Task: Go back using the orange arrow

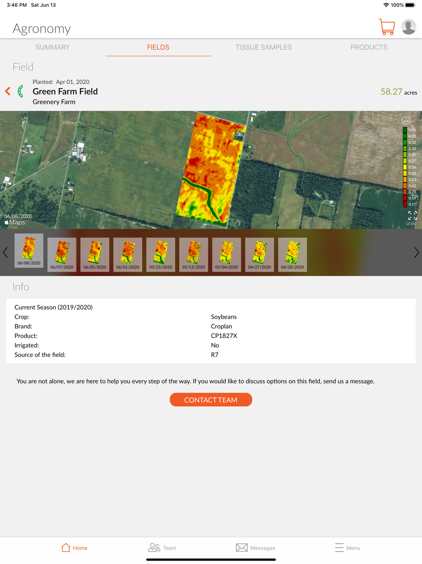Action: point(8,91)
